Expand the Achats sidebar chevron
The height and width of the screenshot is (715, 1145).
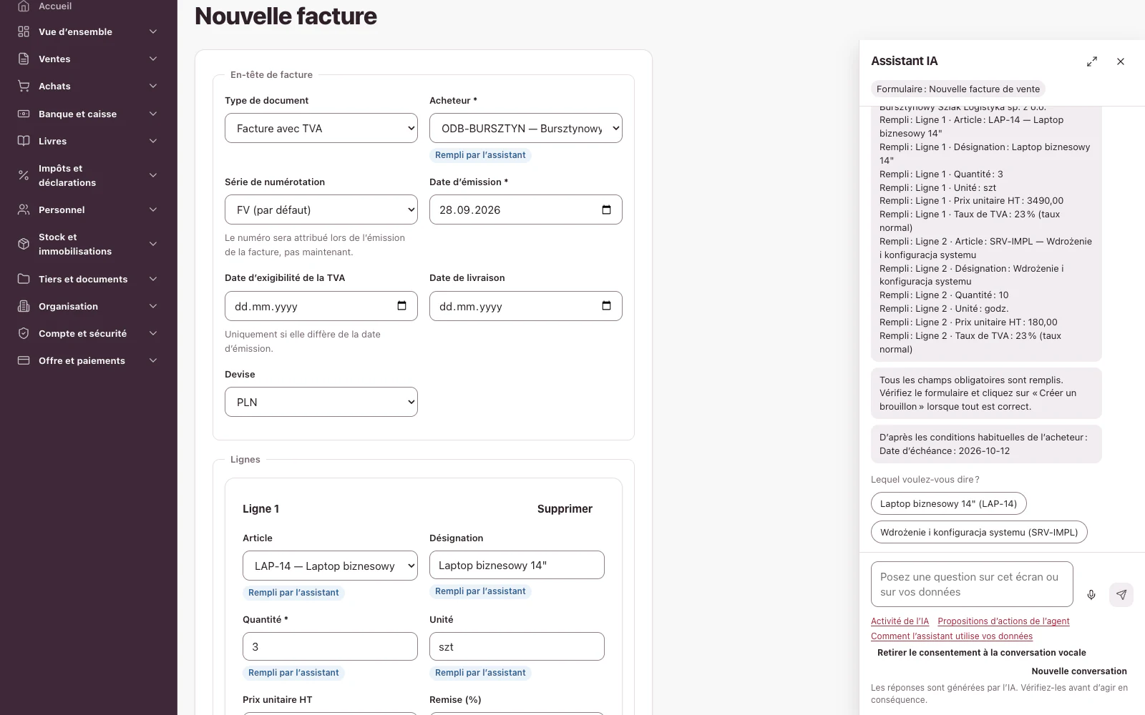tap(153, 86)
